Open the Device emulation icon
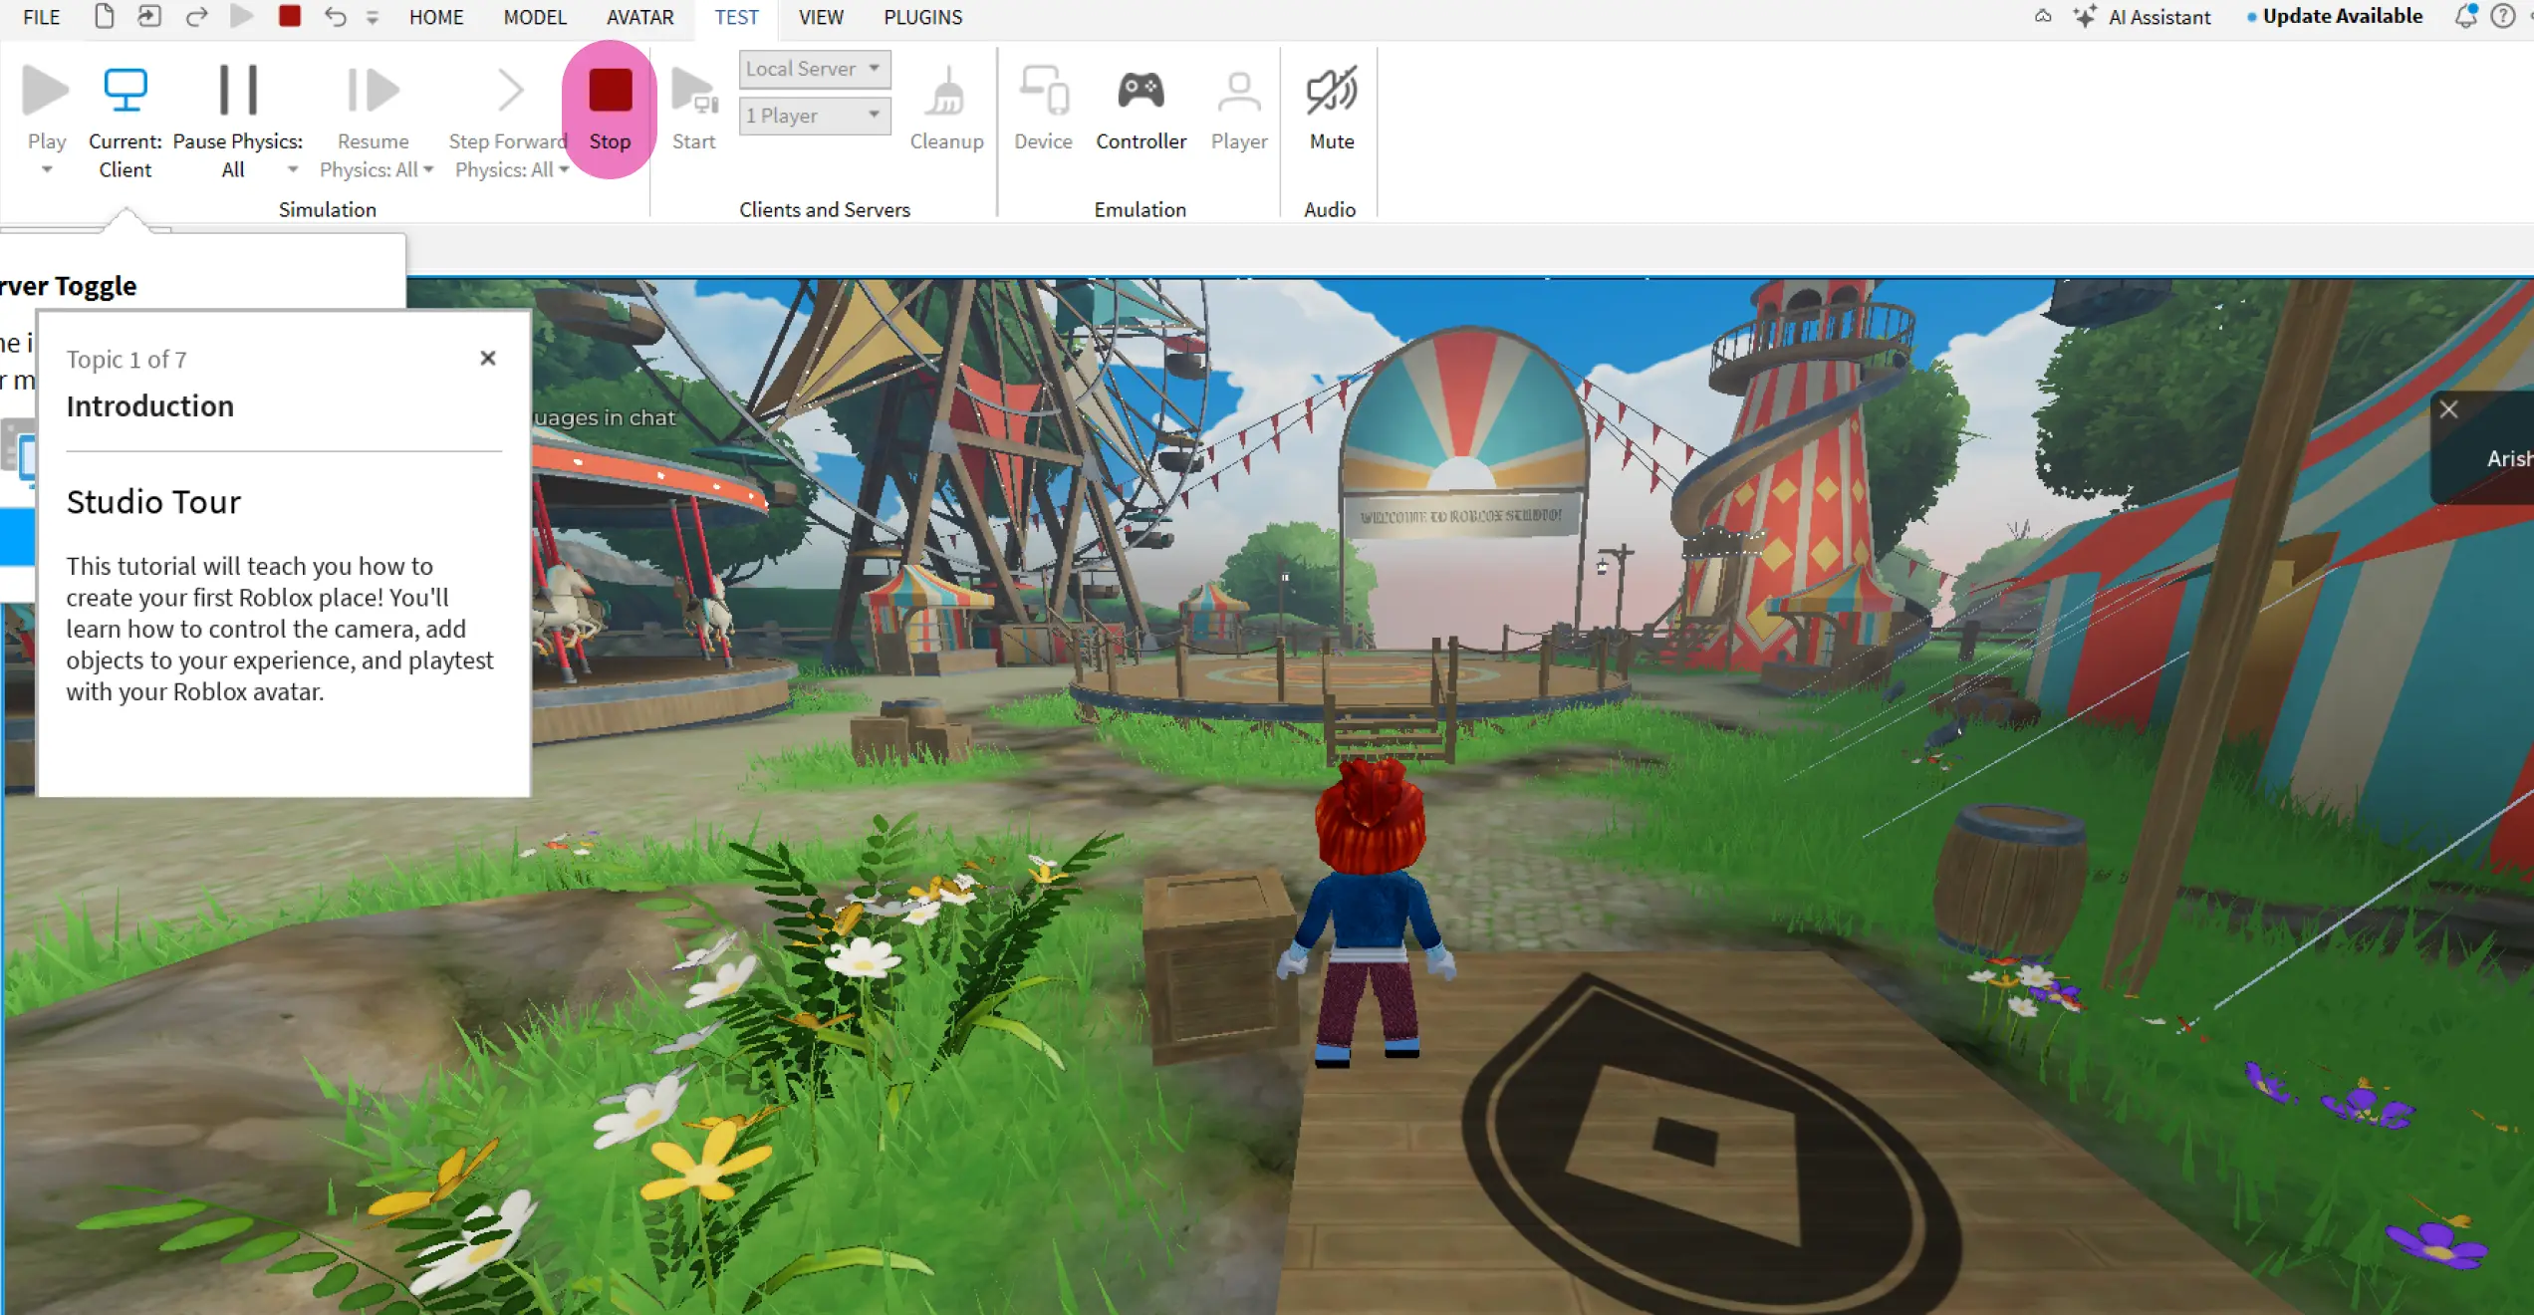Image resolution: width=2534 pixels, height=1315 pixels. click(1043, 91)
